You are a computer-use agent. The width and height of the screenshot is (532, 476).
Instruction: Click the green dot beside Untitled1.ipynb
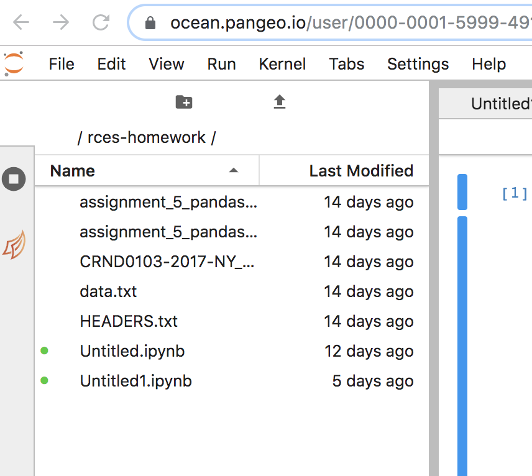(x=44, y=381)
